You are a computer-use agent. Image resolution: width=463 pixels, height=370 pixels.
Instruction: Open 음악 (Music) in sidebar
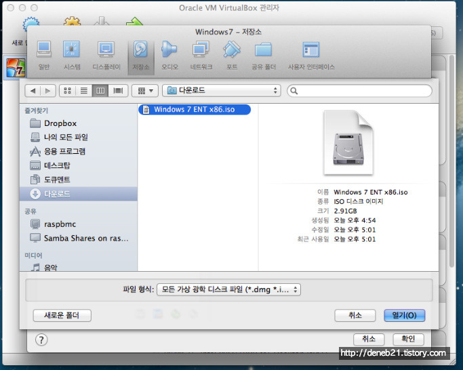pyautogui.click(x=78, y=267)
